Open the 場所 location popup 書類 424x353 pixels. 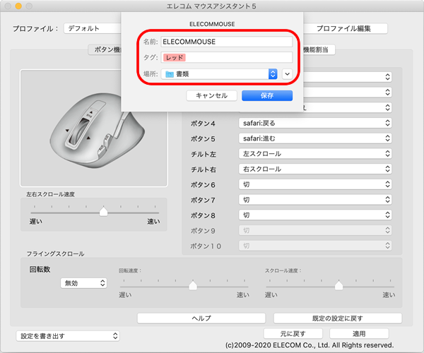(219, 74)
